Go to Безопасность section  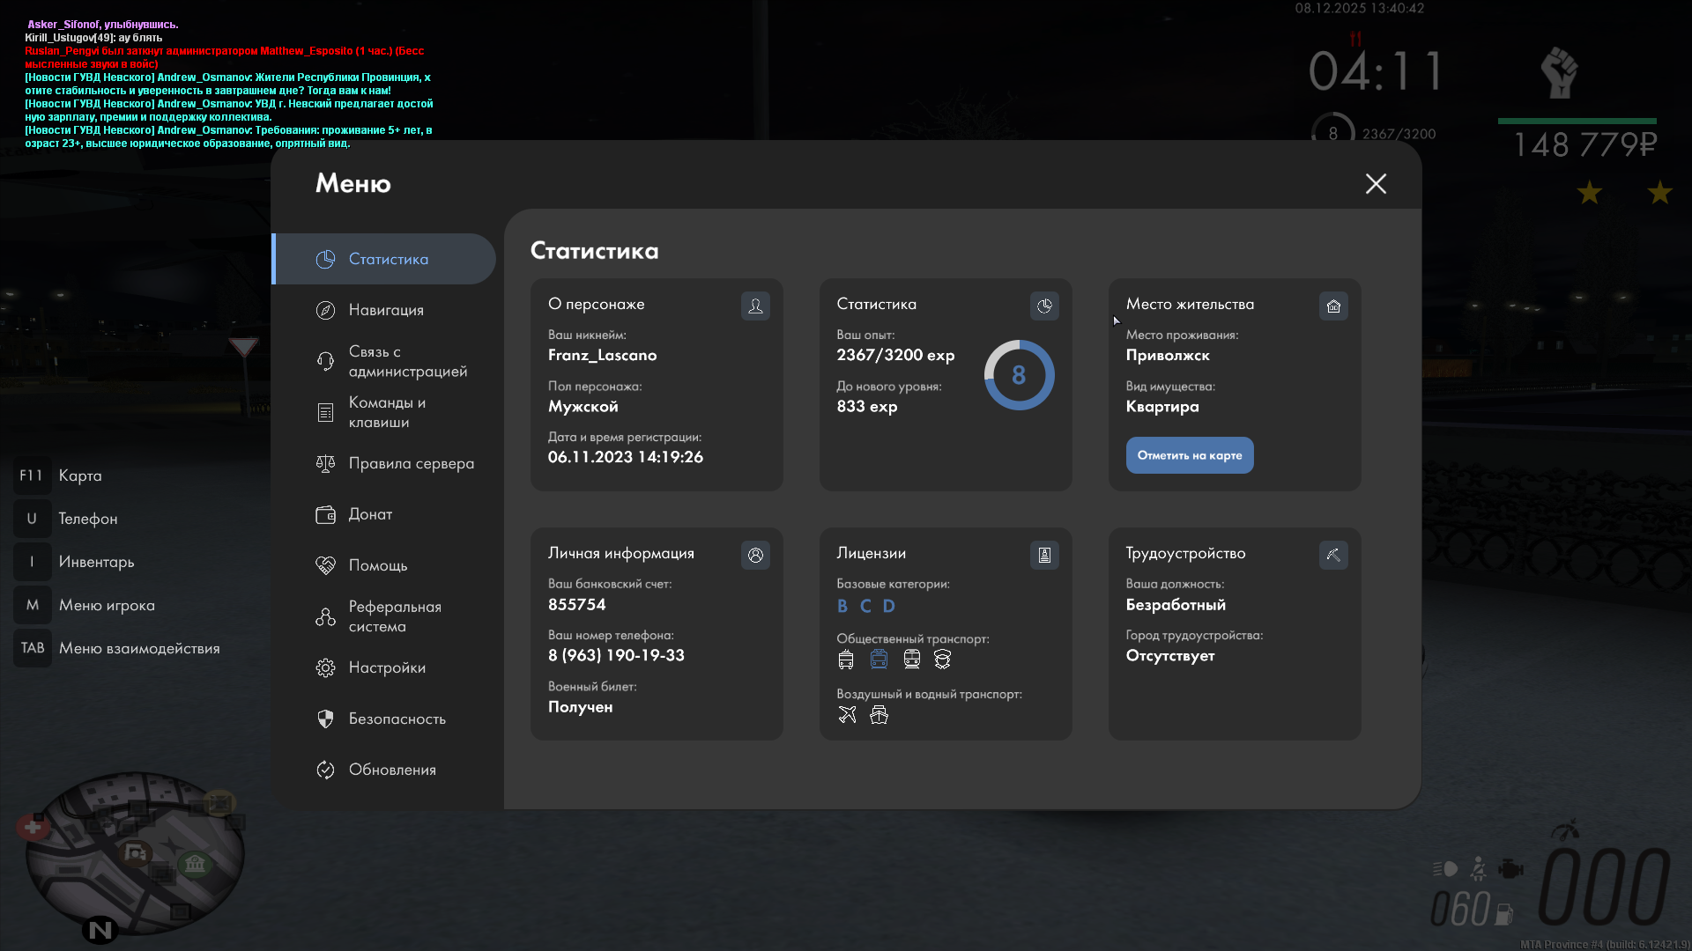(397, 719)
